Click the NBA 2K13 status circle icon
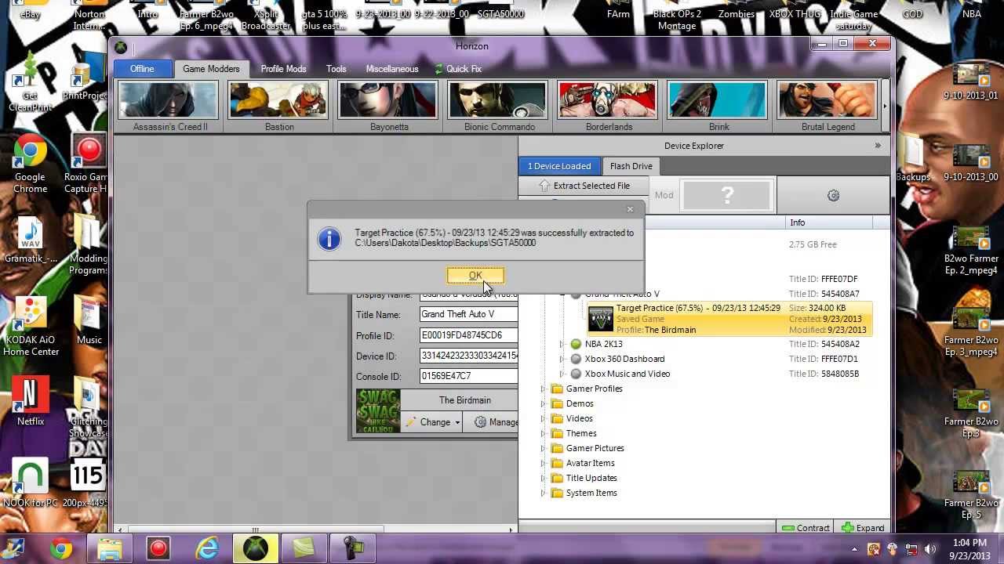The image size is (1004, 564). pyautogui.click(x=576, y=344)
